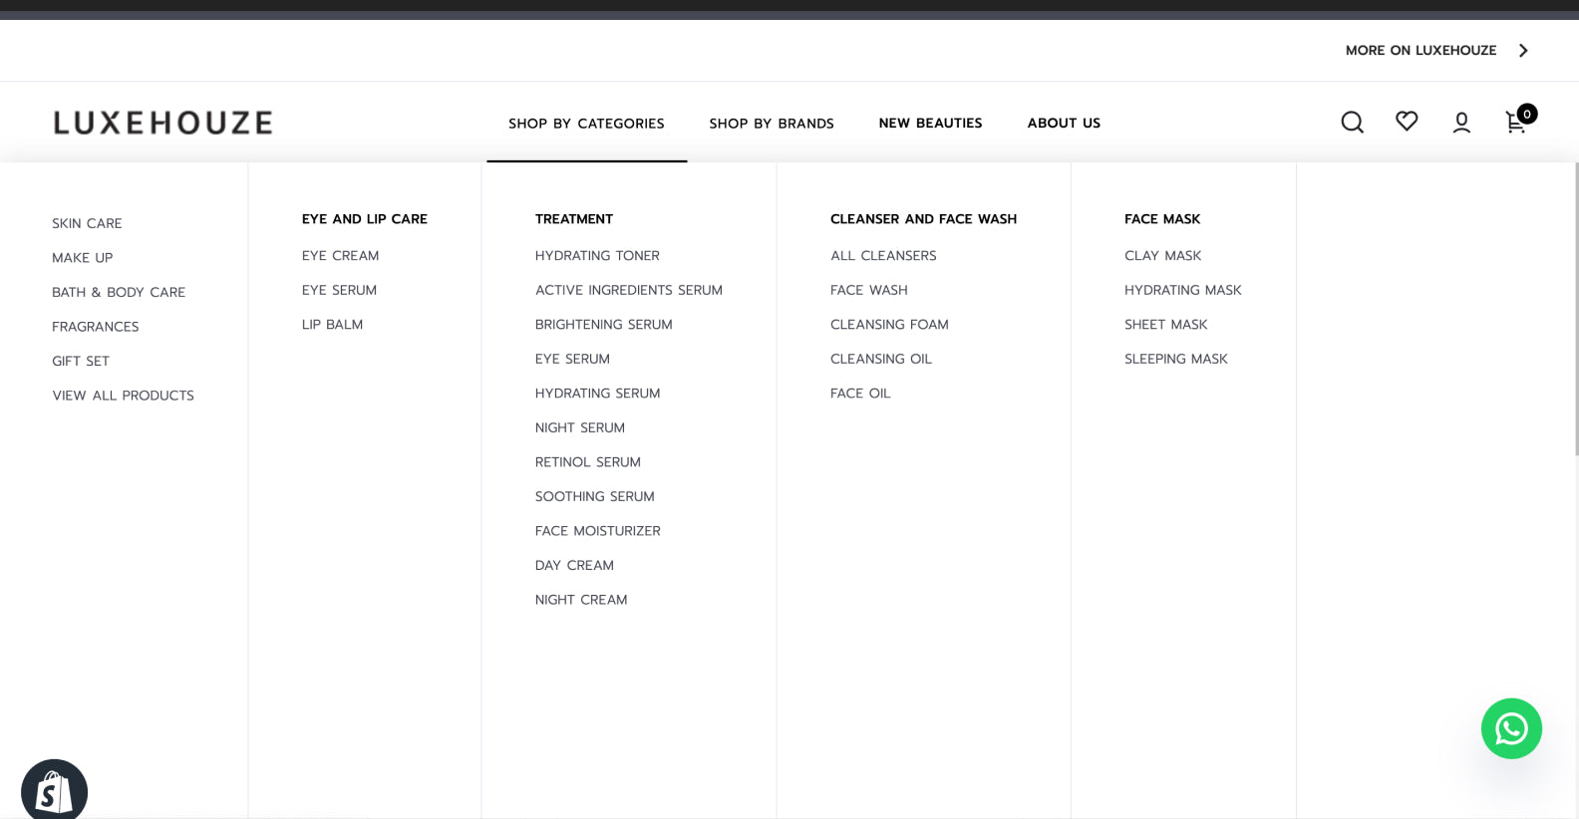The image size is (1579, 819).
Task: Click View All Products link
Action: pos(124,396)
